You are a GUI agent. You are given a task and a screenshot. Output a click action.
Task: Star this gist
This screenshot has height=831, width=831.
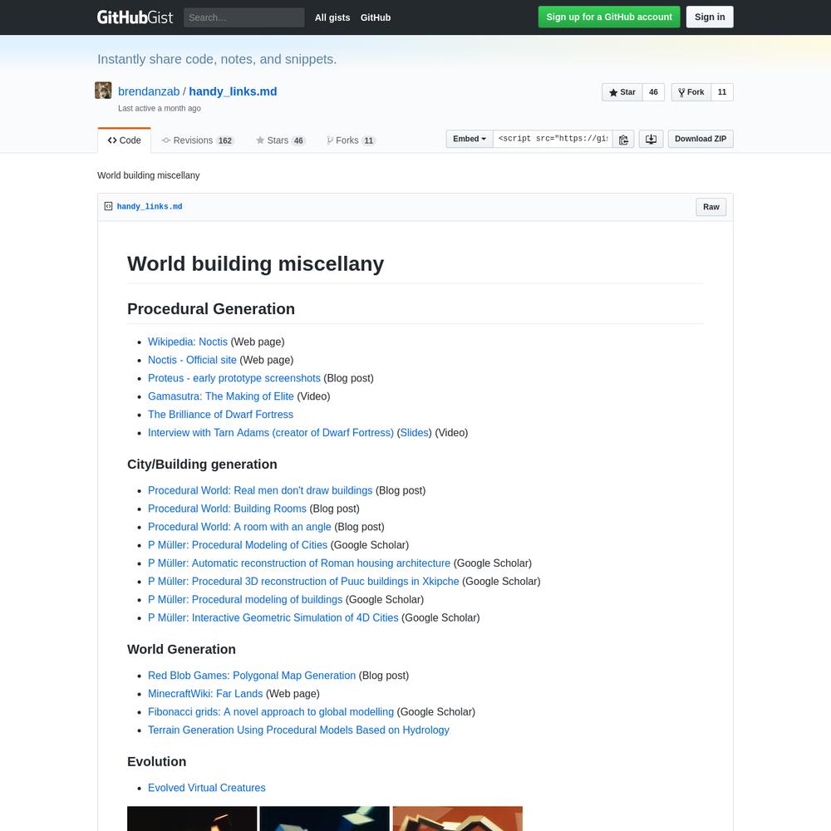tap(622, 92)
